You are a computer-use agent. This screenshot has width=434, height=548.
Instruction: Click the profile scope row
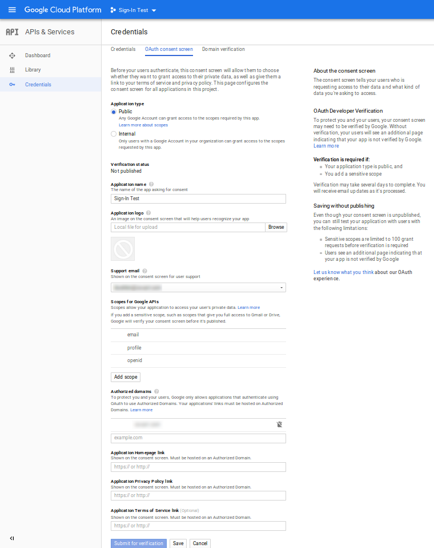click(x=198, y=348)
